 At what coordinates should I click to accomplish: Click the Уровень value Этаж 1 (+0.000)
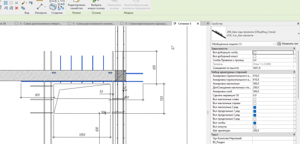coord(273,64)
